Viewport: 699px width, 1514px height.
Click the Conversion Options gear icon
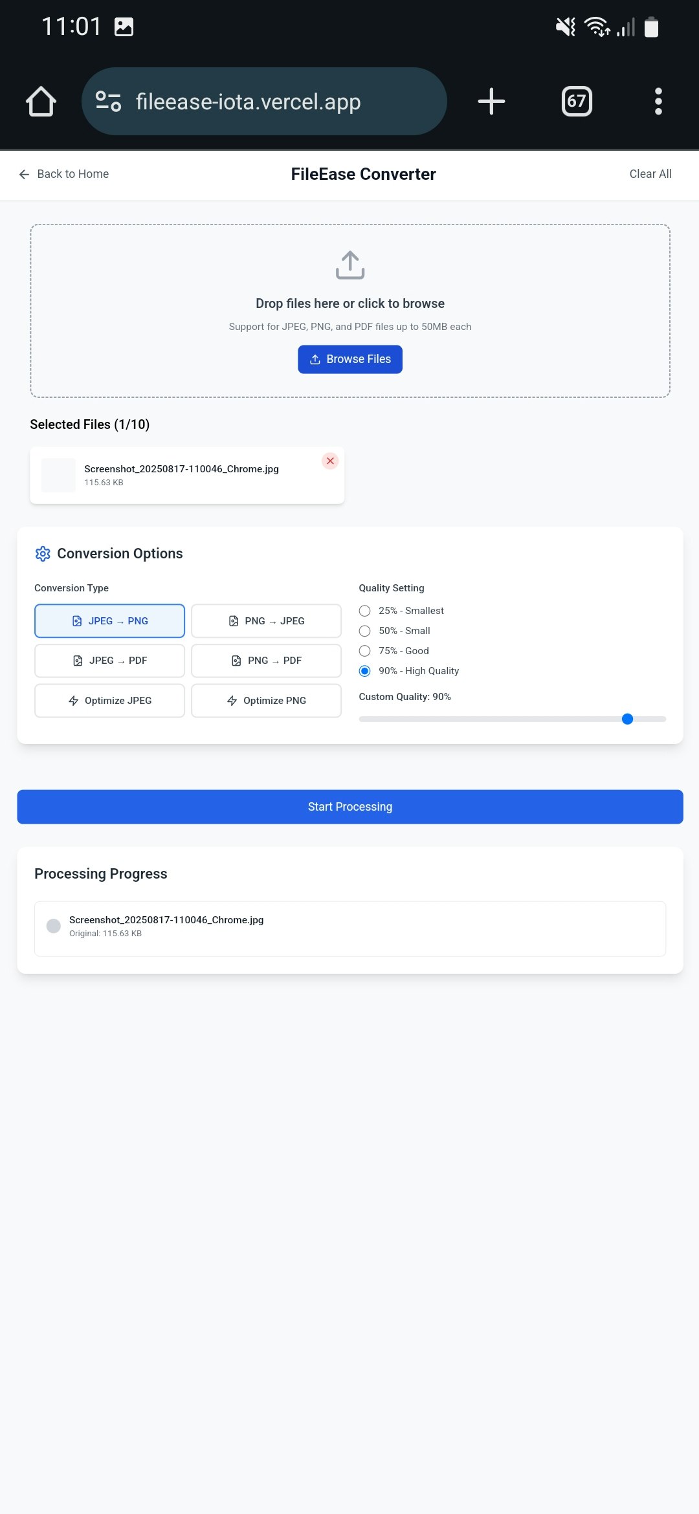43,554
